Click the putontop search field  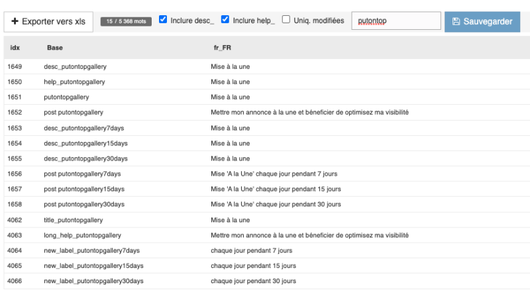396,21
